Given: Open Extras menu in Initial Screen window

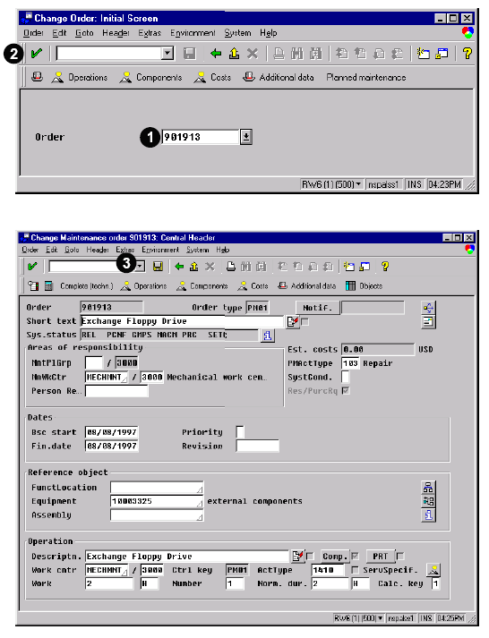Looking at the screenshot, I should (x=150, y=33).
